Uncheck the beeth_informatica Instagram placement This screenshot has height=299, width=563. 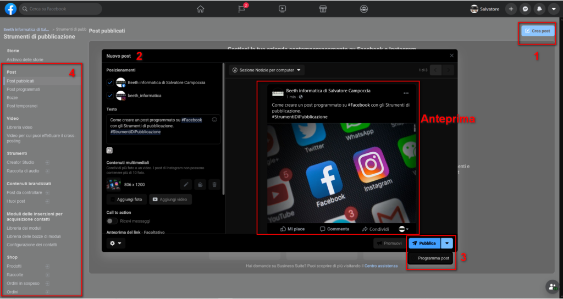coord(110,96)
